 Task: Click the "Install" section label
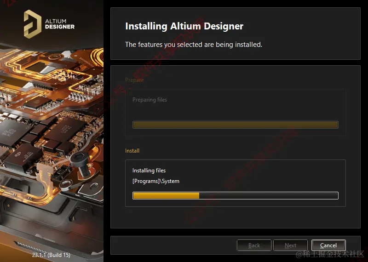tap(132, 151)
